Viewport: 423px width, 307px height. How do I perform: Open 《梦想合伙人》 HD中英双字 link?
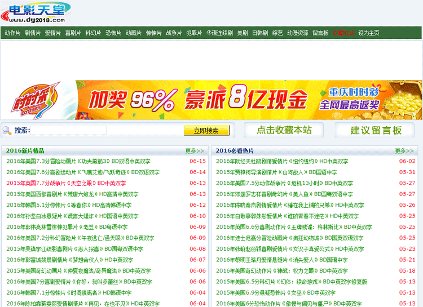pyautogui.click(x=69, y=260)
